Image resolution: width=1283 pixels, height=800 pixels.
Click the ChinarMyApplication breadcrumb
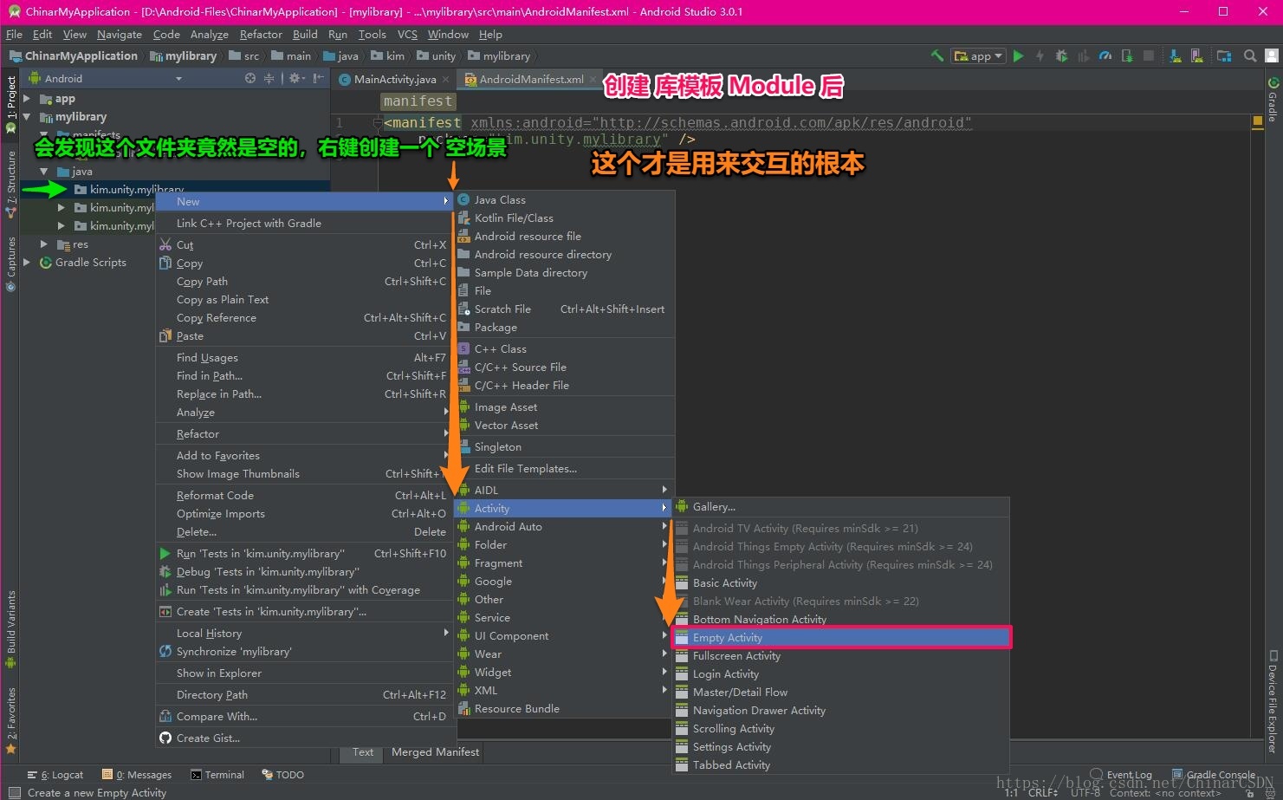tap(74, 55)
